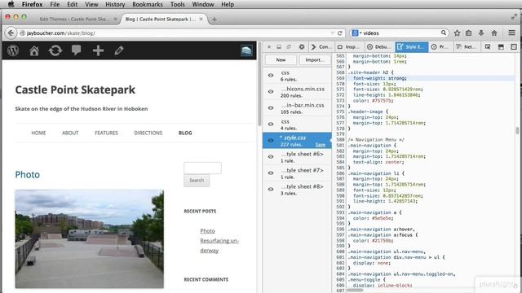Click the home icon in WordPress admin bar

click(34, 50)
